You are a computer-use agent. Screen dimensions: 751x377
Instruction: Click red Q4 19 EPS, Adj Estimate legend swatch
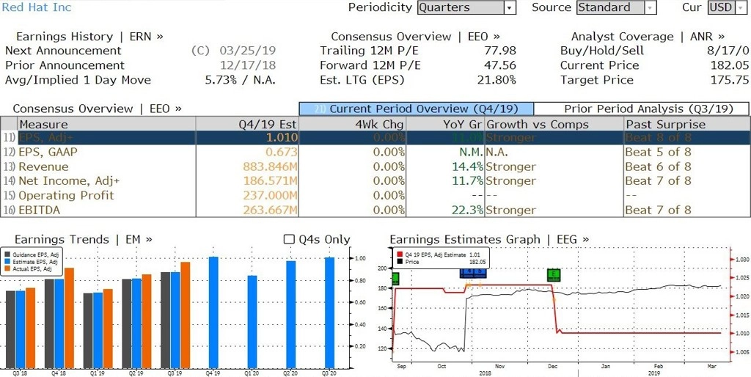tap(400, 255)
